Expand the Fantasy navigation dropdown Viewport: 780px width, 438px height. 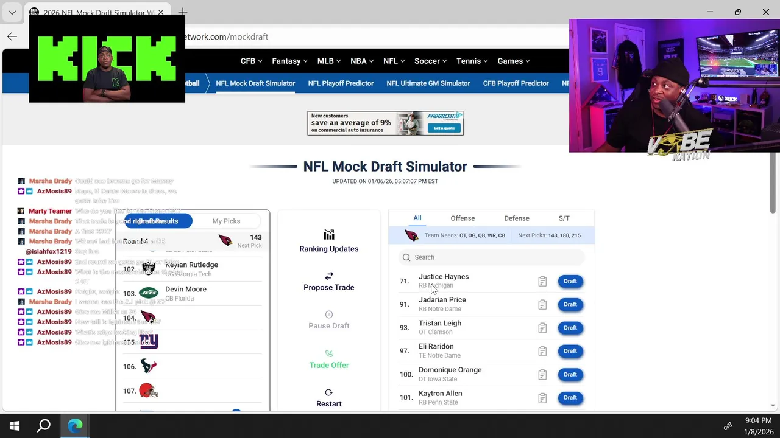pos(289,61)
